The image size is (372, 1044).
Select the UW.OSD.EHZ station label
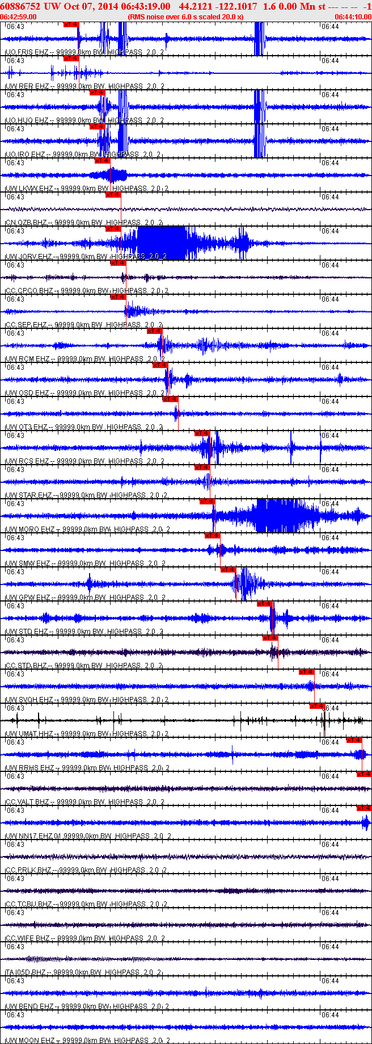coord(84,393)
